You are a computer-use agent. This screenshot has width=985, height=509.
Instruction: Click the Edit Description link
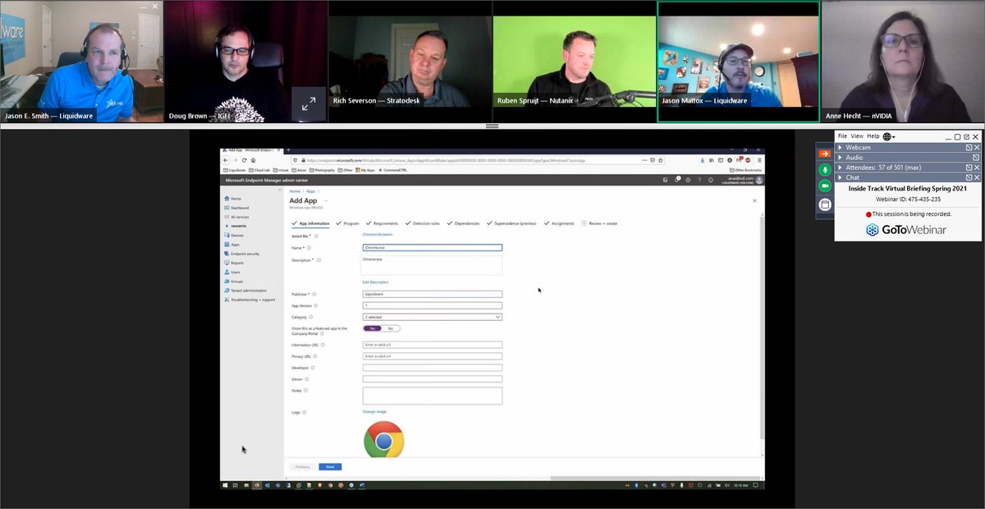coord(376,282)
